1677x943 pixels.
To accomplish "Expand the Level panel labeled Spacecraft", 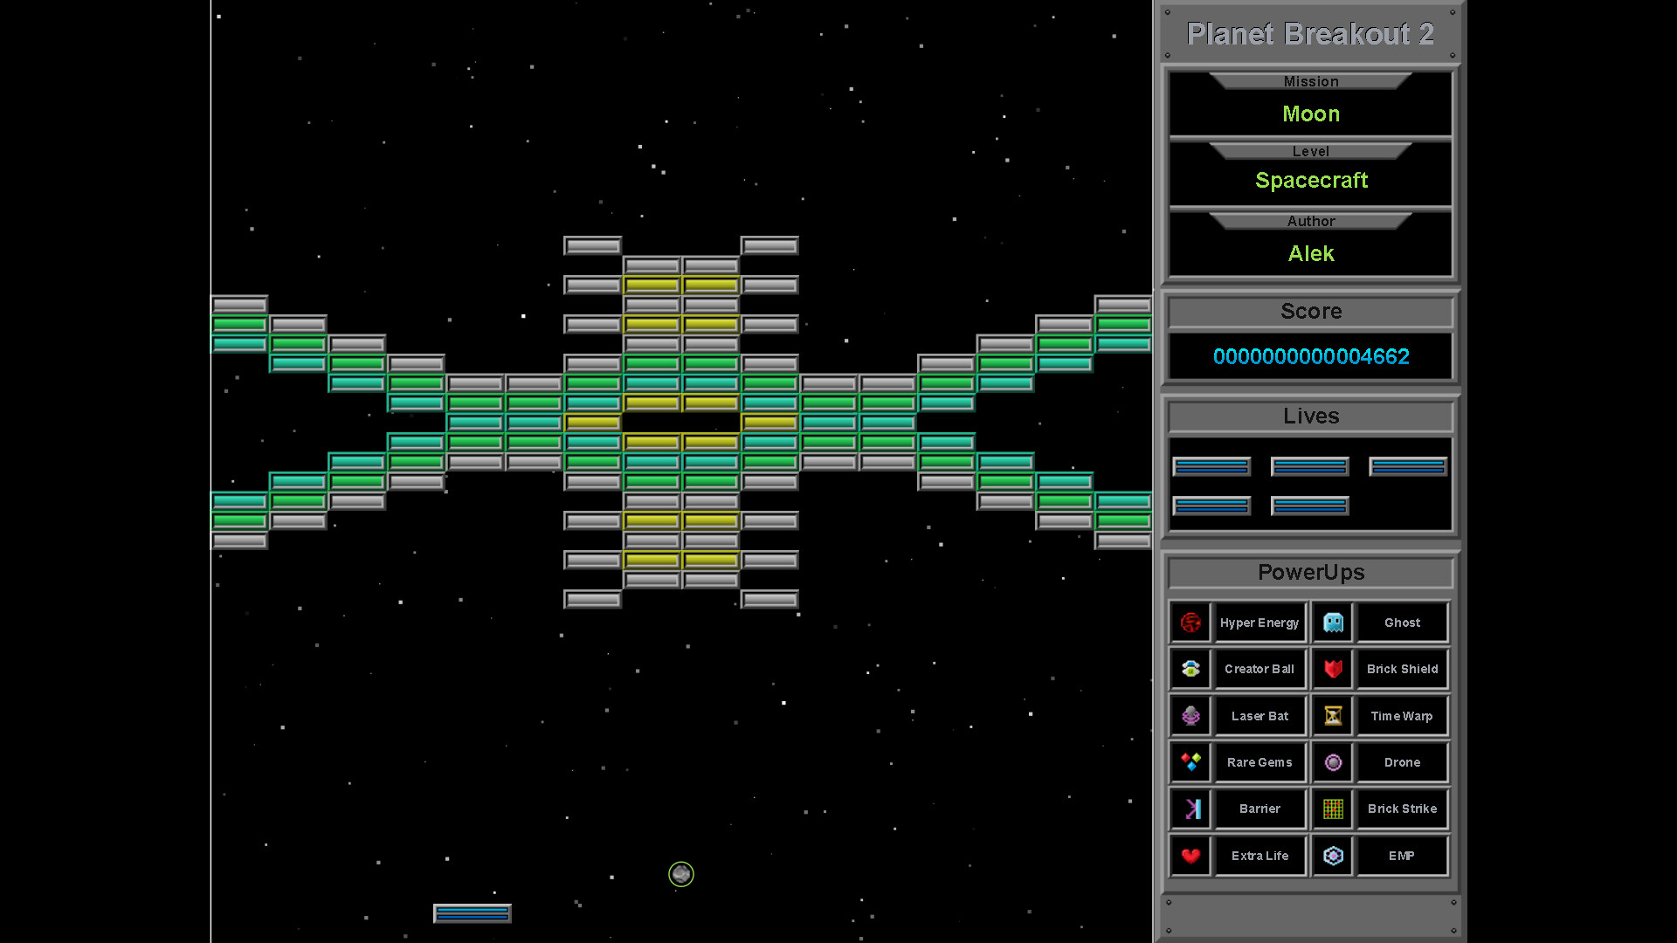I will [1310, 150].
